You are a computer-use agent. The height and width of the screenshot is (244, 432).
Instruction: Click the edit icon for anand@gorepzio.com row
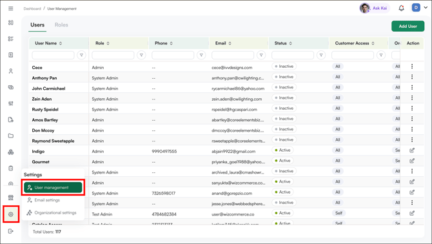[x=412, y=192]
